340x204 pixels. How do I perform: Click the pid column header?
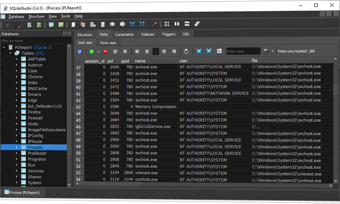tap(113, 61)
